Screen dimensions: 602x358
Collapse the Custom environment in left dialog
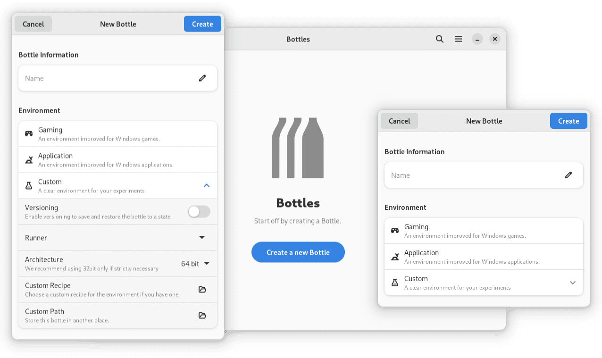(x=206, y=186)
